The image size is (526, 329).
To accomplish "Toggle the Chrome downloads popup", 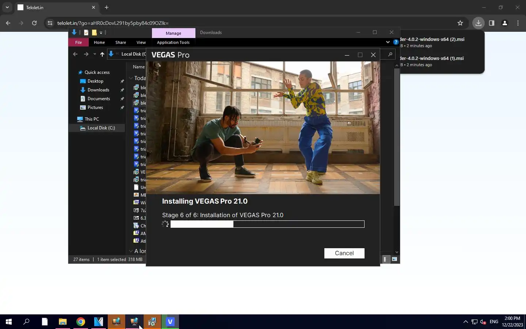I will 478,23.
